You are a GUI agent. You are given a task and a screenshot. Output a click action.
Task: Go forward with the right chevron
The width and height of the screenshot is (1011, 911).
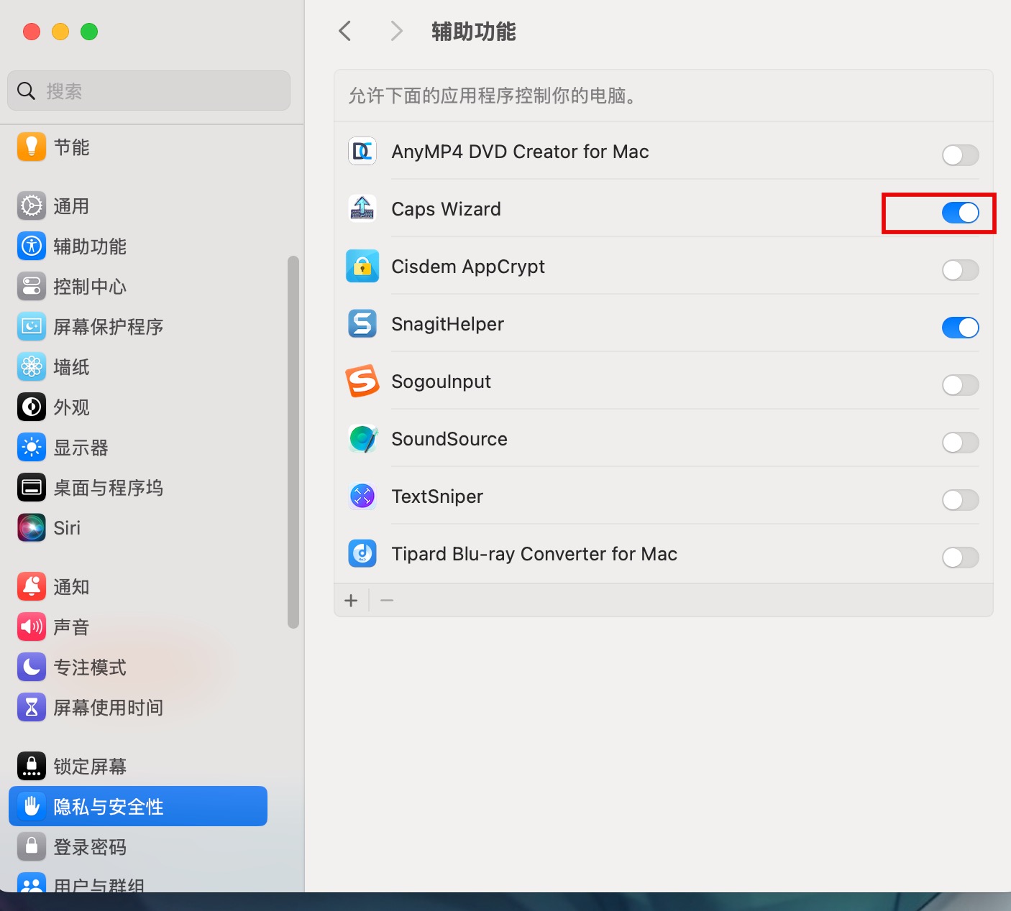point(396,31)
